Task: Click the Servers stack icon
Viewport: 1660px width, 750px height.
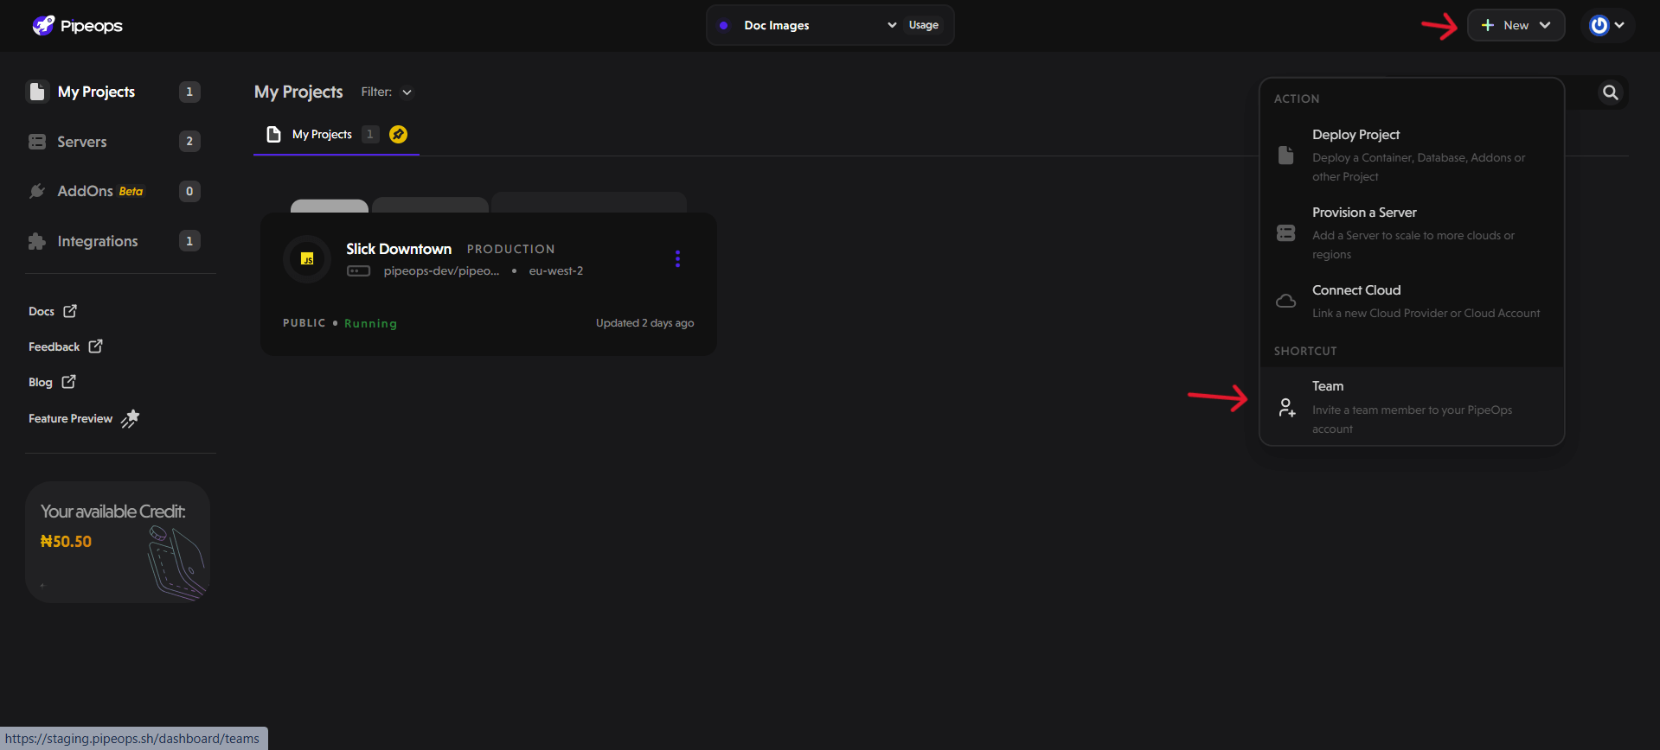Action: (37, 142)
